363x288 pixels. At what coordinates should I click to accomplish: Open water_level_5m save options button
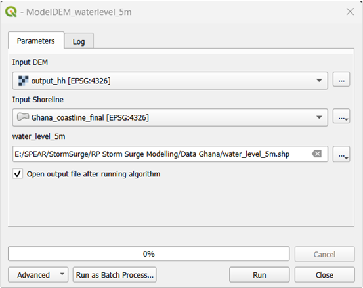coord(341,154)
